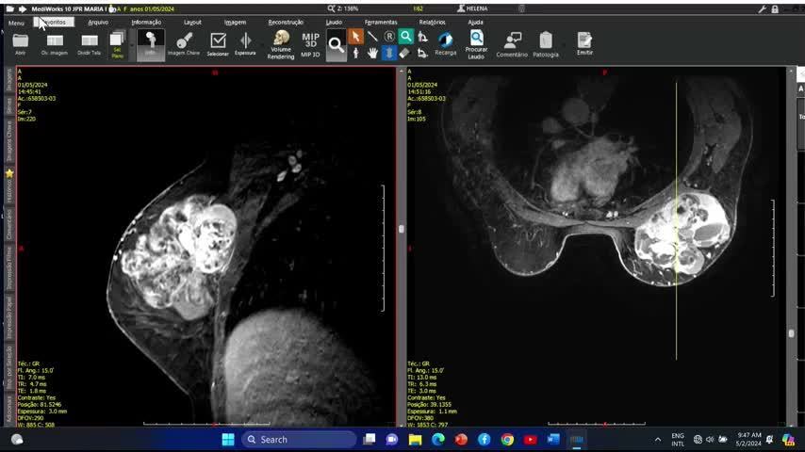The height and width of the screenshot is (452, 805).
Task: Toggle the large magnifier zoom mode
Action: (x=337, y=44)
